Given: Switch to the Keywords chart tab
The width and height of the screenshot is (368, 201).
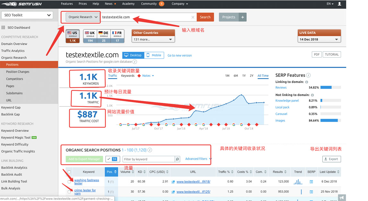Looking at the screenshot, I should 128,76.
